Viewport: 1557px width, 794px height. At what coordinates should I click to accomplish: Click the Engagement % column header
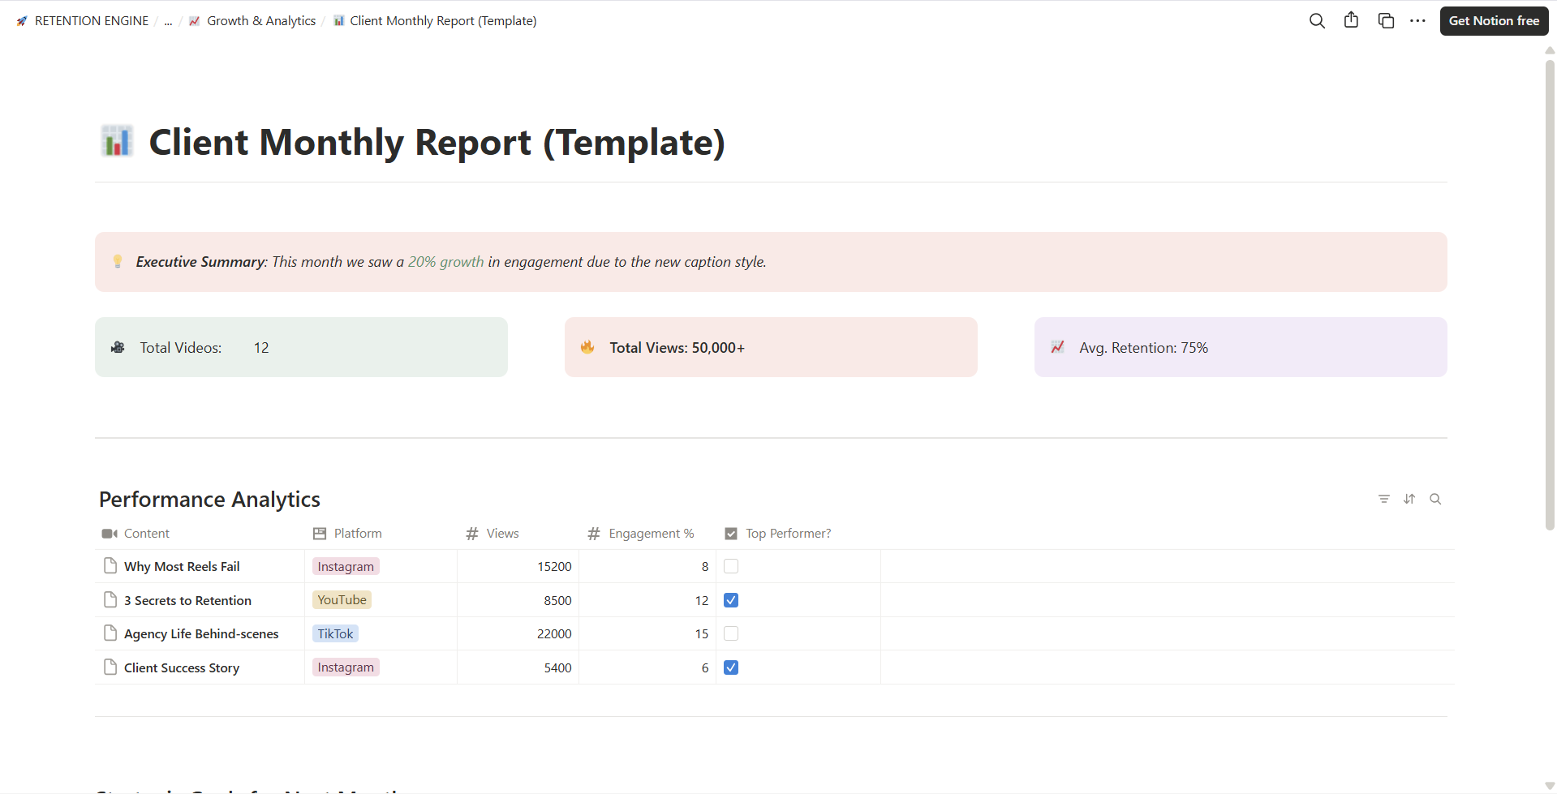coord(647,534)
